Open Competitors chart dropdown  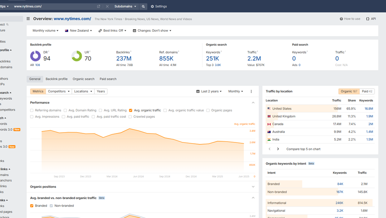point(59,91)
